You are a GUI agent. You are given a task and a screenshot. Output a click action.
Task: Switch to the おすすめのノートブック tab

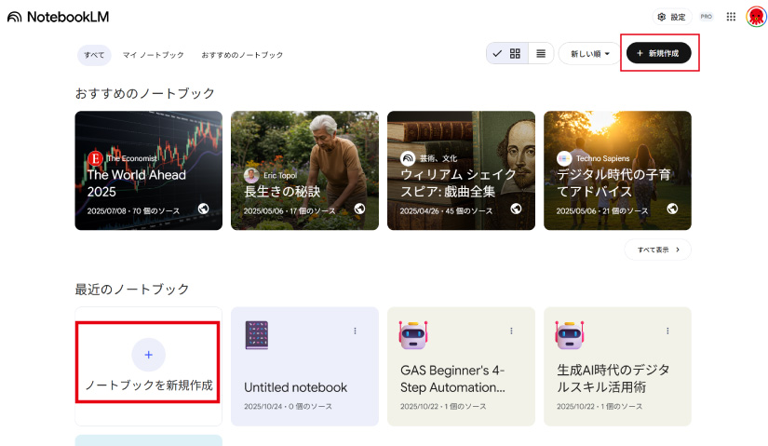click(243, 55)
